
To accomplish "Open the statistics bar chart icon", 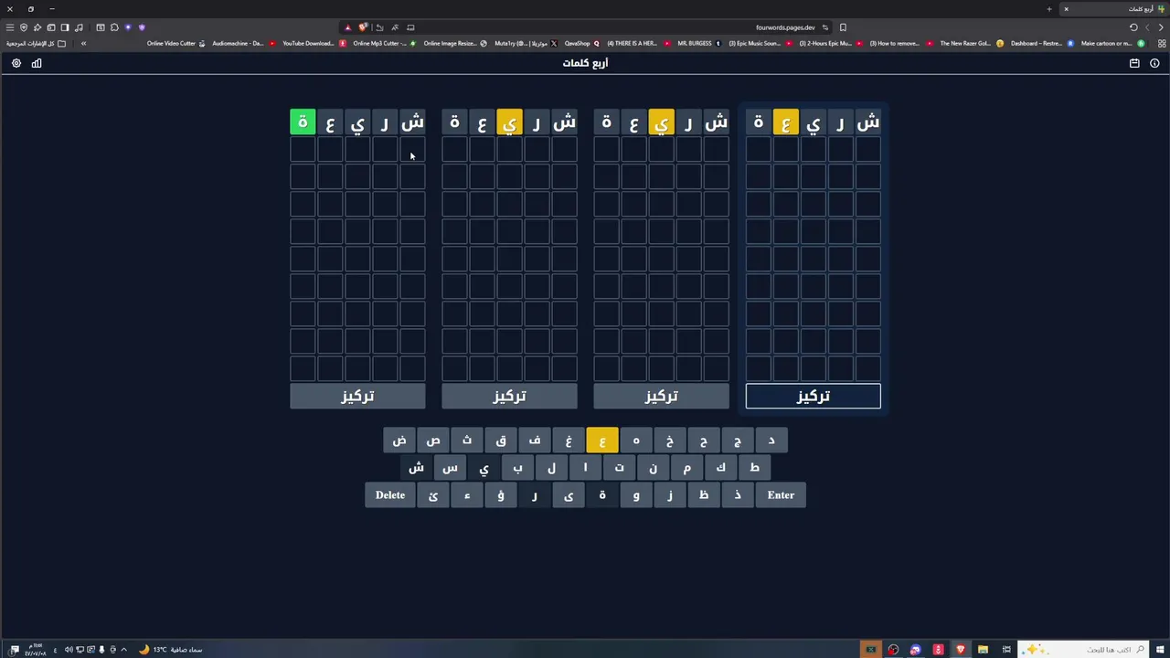I will tap(37, 63).
